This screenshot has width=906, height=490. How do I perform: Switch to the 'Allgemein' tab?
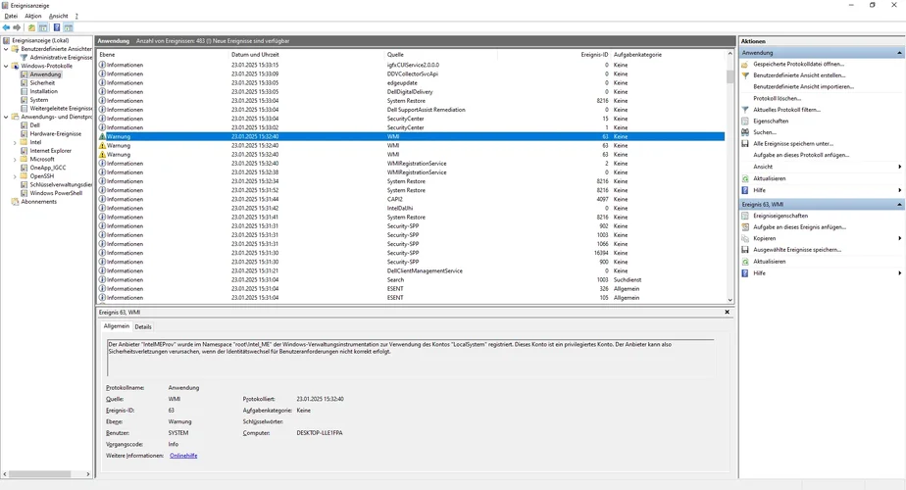pos(116,326)
